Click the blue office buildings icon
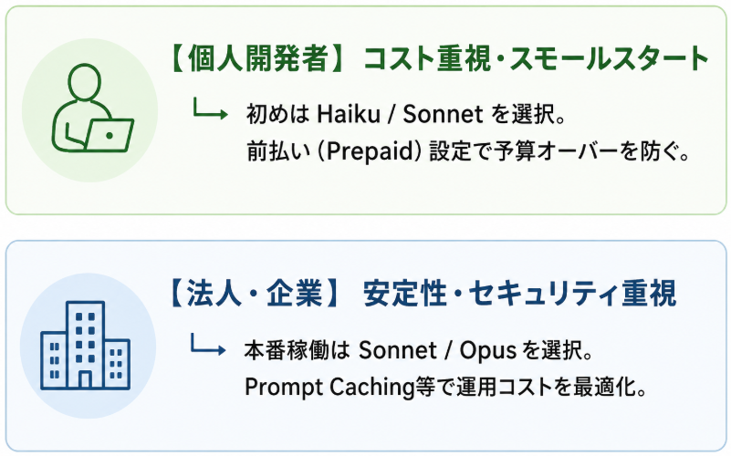The image size is (731, 456). click(85, 345)
